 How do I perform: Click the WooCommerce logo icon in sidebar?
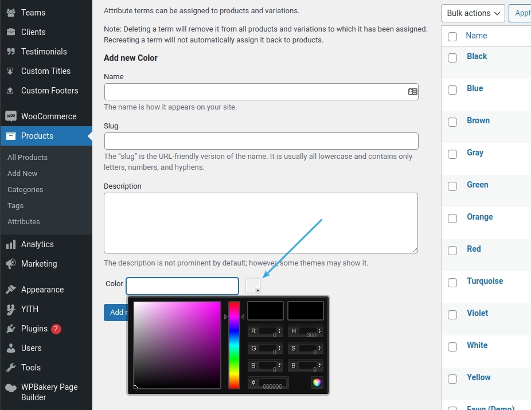point(11,116)
